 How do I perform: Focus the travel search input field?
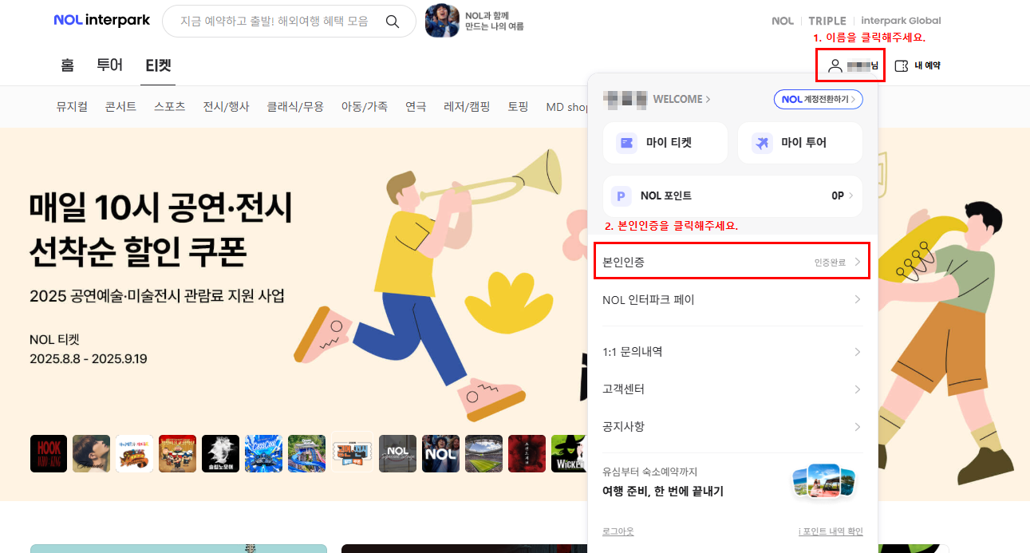click(x=274, y=22)
